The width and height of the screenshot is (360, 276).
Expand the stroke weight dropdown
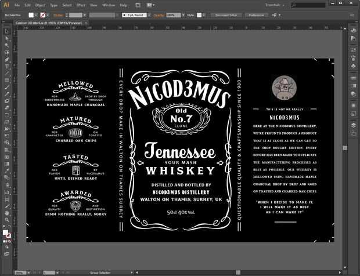[85, 15]
